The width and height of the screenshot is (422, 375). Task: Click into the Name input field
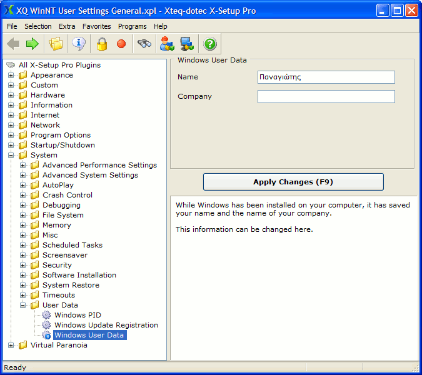pos(326,77)
